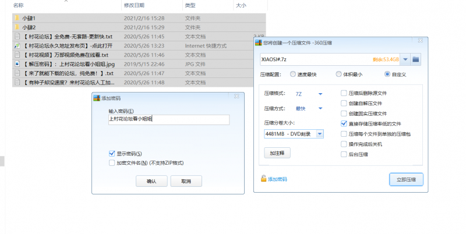The image size is (466, 234).
Task: Click the 小肆1 folder icon
Action: pyautogui.click(x=16, y=19)
